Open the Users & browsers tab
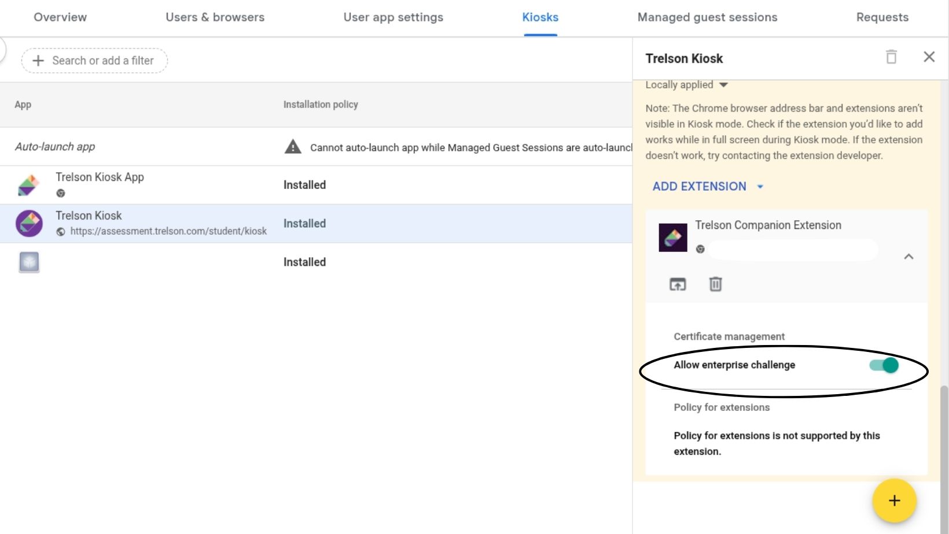 pos(215,17)
